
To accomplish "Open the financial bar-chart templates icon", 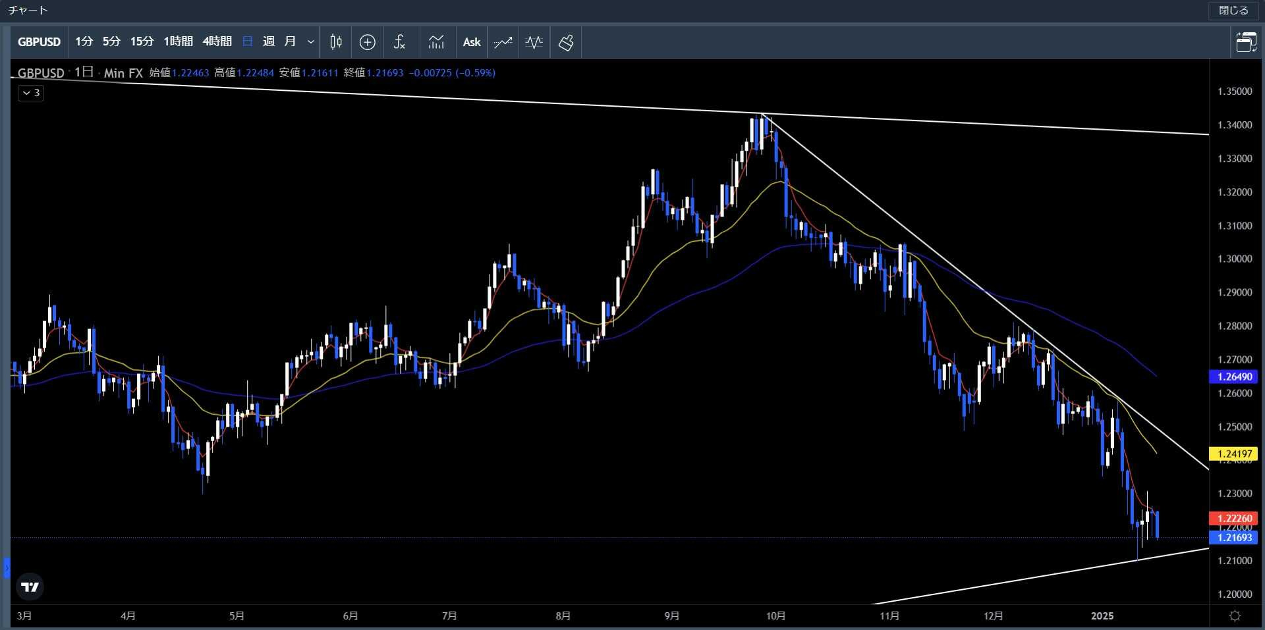I will [436, 42].
